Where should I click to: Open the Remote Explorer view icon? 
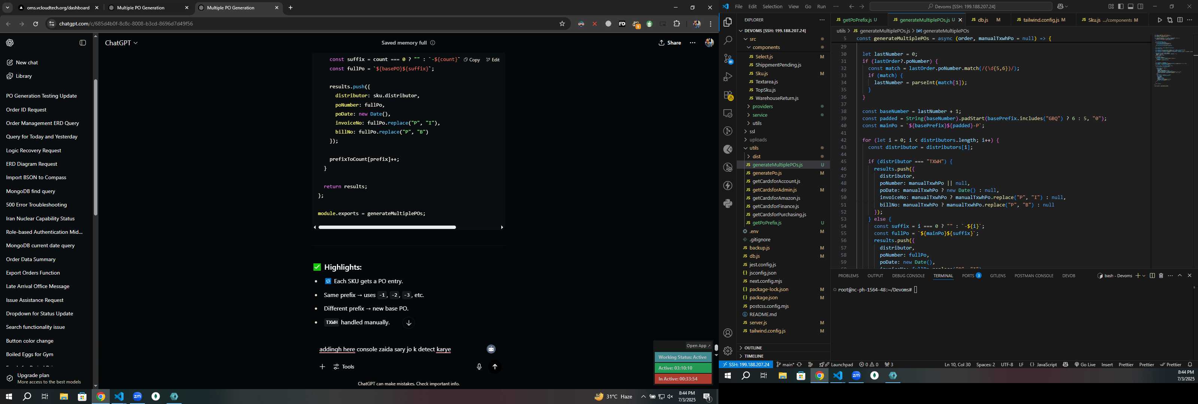(728, 113)
